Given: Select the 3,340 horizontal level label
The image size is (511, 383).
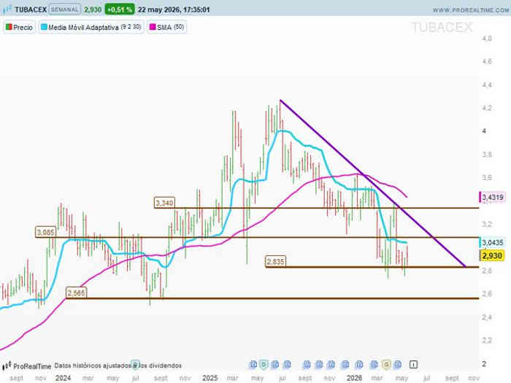Looking at the screenshot, I should [164, 203].
